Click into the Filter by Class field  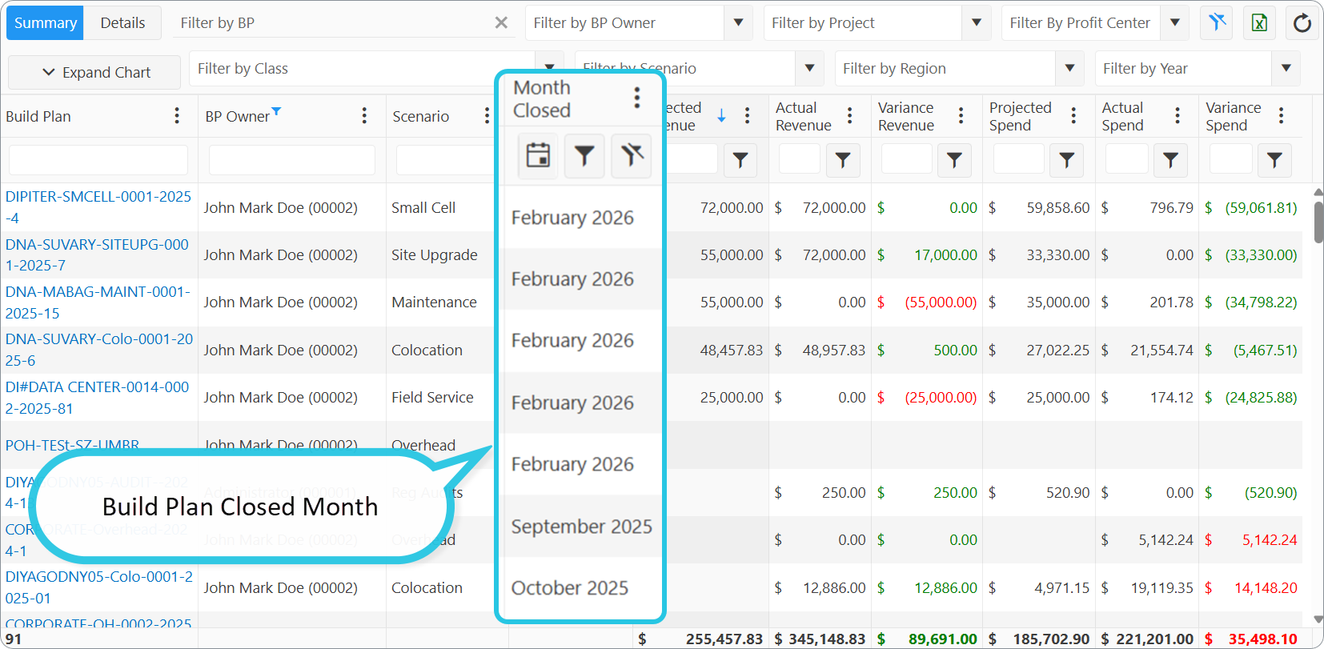pos(362,69)
